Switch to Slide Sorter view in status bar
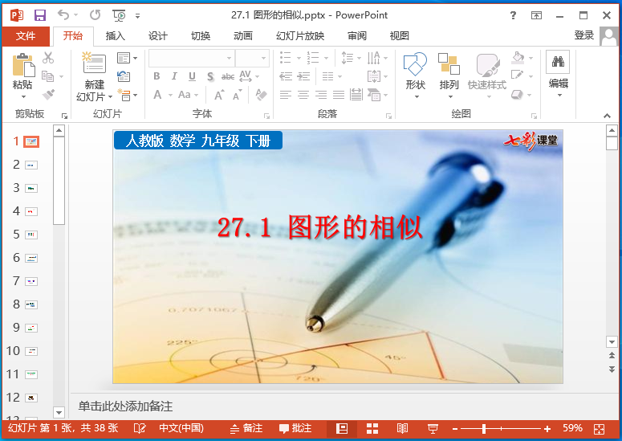Screen dimensions: 622x441 [372, 429]
